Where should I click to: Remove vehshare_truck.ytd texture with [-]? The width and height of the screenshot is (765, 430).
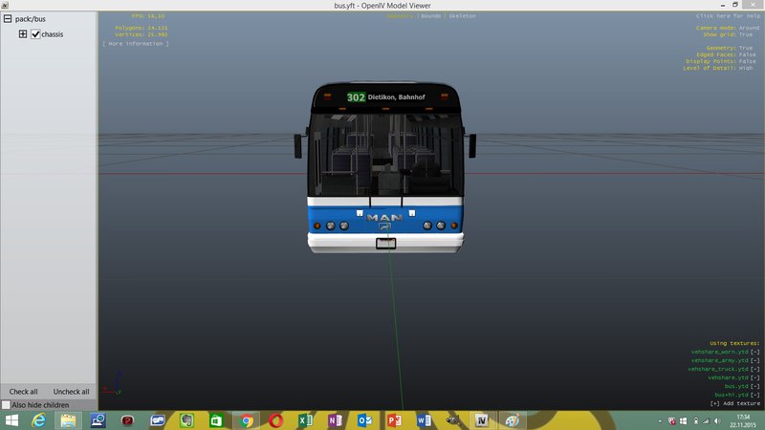coord(755,369)
